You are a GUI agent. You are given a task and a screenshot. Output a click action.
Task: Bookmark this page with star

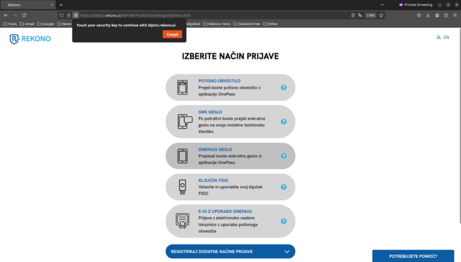coord(381,15)
